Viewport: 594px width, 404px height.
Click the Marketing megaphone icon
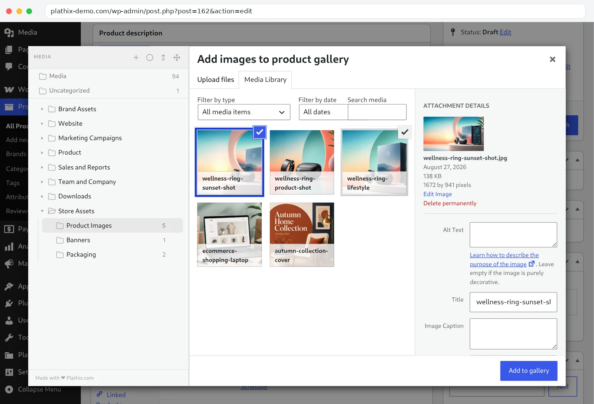[9, 263]
